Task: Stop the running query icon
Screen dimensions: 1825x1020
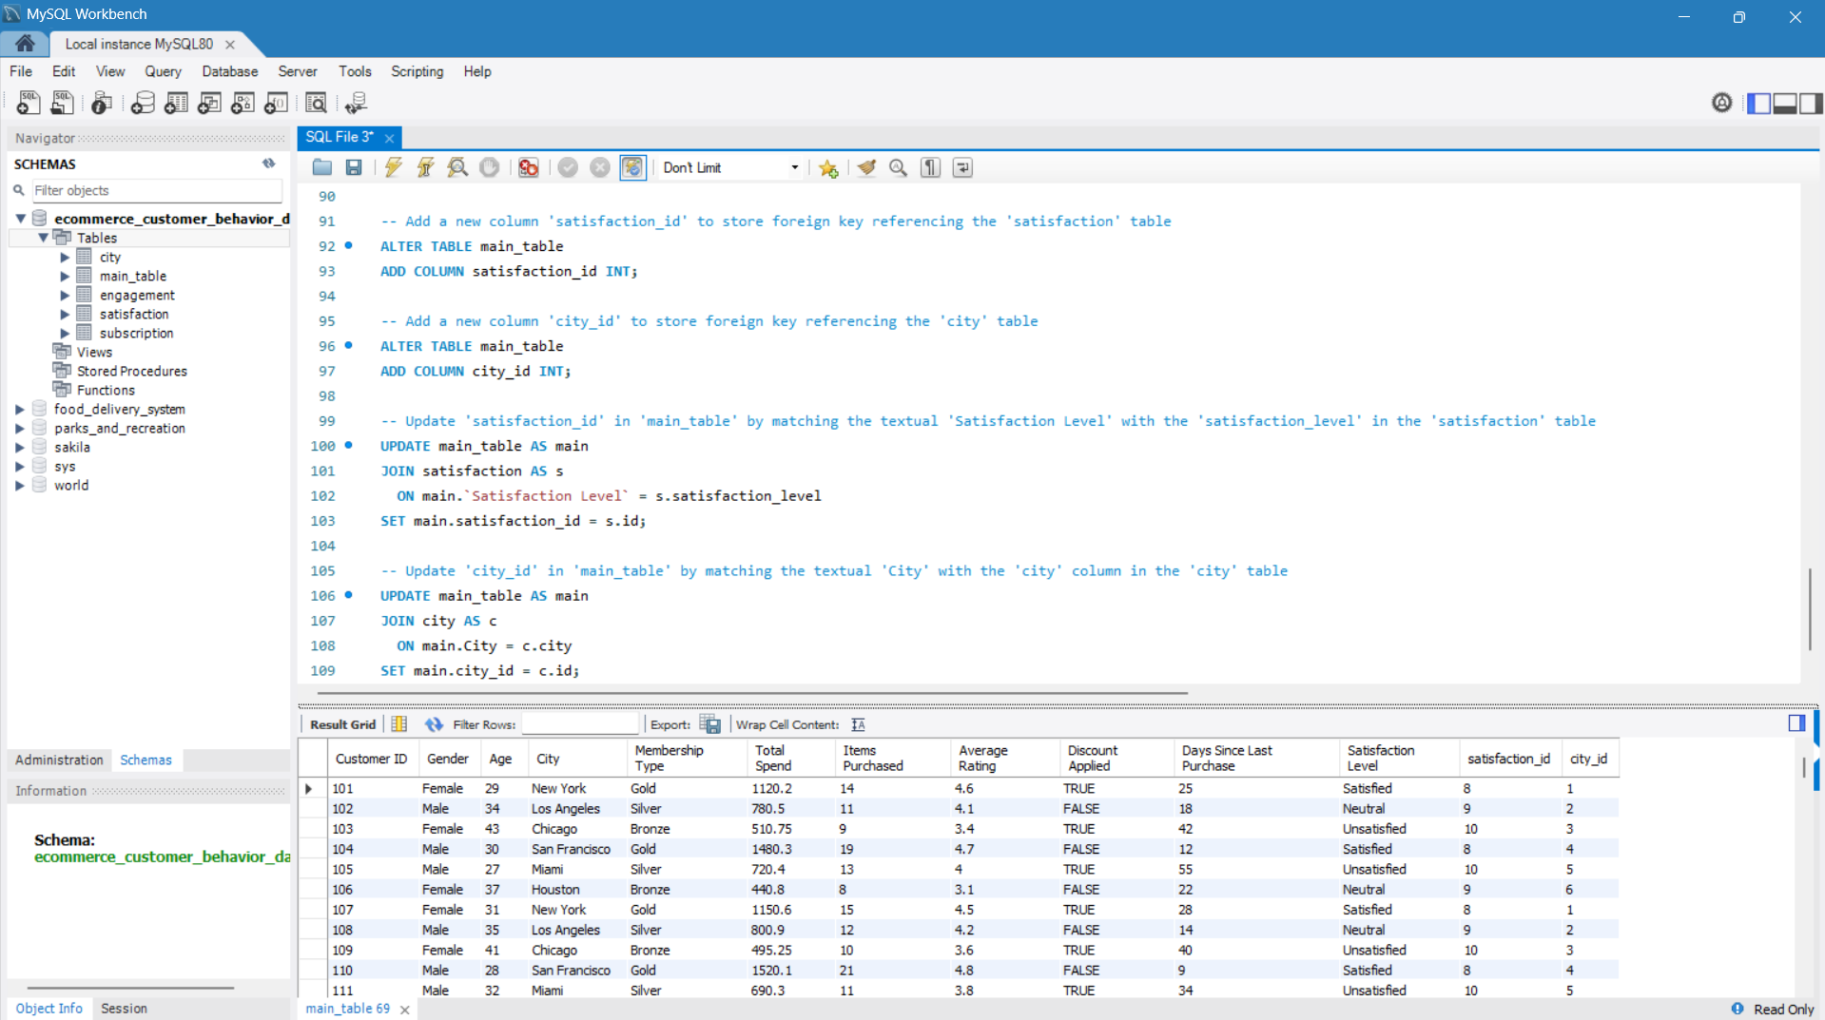Action: (489, 167)
